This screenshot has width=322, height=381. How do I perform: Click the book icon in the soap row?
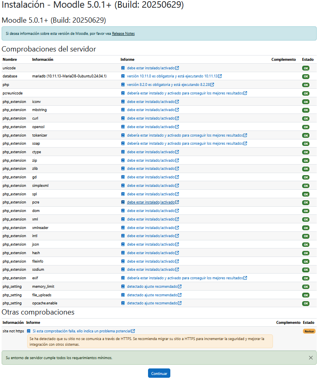click(x=123, y=143)
